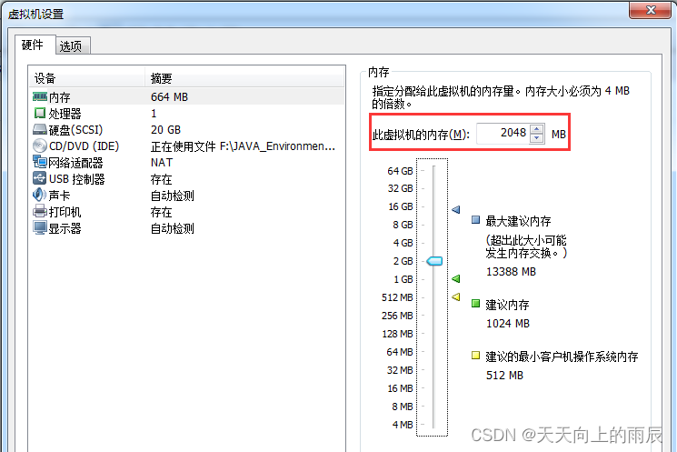Select the 打印机 device row
This screenshot has height=452, width=677.
(x=187, y=212)
